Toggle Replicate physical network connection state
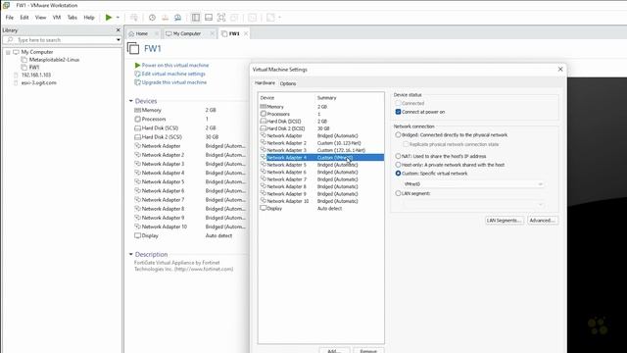The width and height of the screenshot is (627, 353). (x=406, y=144)
